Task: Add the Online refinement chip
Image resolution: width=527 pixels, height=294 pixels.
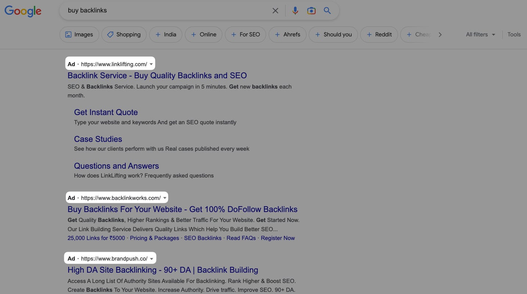Action: [204, 35]
